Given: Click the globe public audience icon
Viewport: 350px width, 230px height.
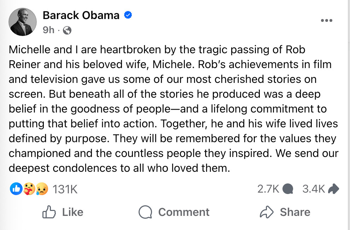Looking at the screenshot, I should tap(67, 30).
